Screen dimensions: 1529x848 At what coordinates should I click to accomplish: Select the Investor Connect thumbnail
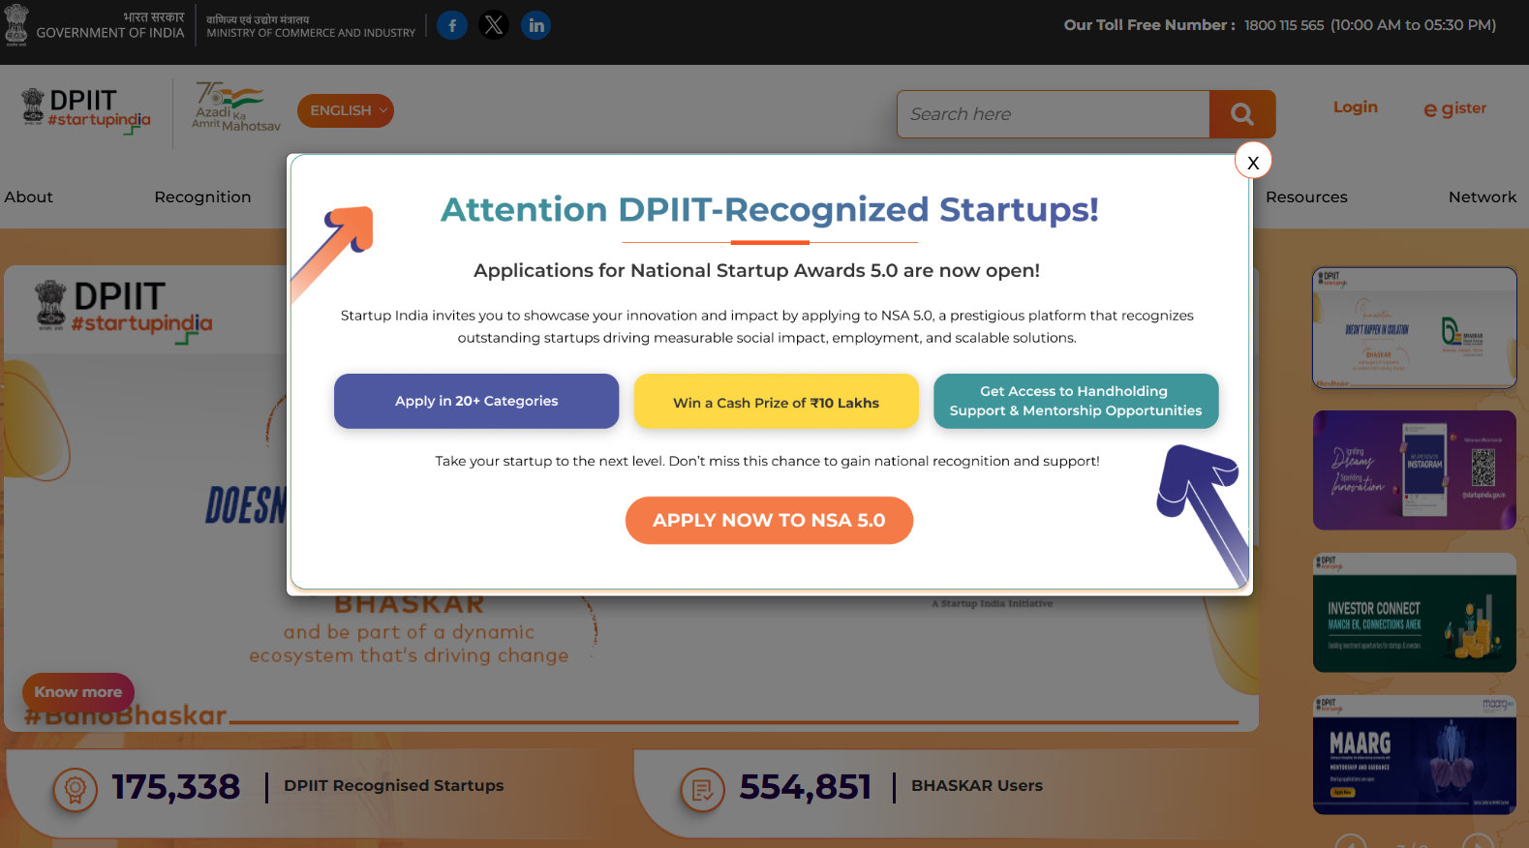pos(1414,613)
